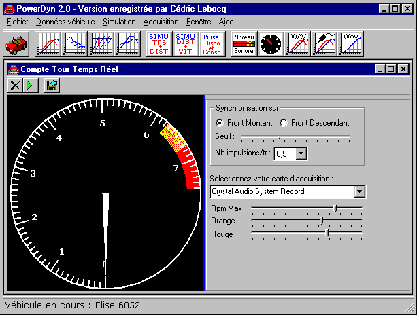Image resolution: width=417 pixels, height=315 pixels.
Task: Click the Rouge slider handle
Action: [328, 233]
